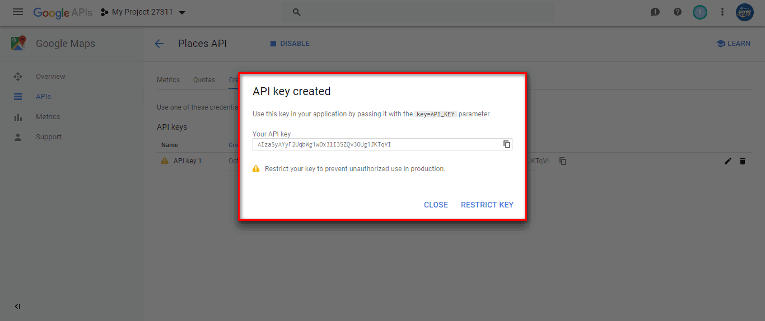Switch to the Metrics tab
Screen dimensions: 765x321
click(168, 80)
